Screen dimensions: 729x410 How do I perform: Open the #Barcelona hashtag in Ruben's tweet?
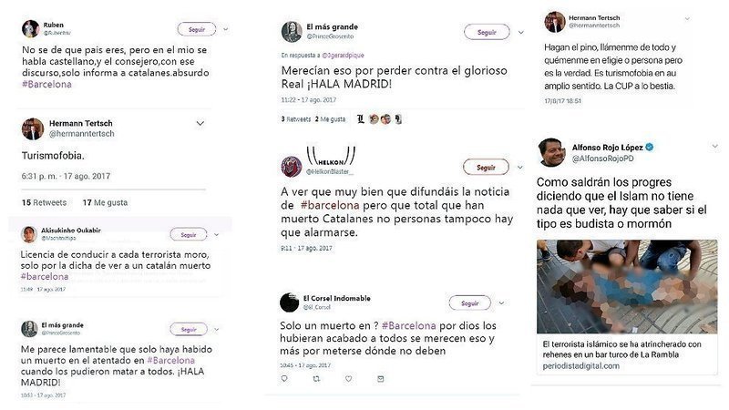(x=46, y=84)
